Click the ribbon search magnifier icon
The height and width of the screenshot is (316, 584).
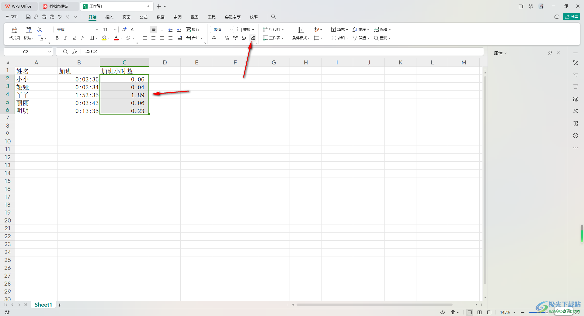tap(273, 17)
